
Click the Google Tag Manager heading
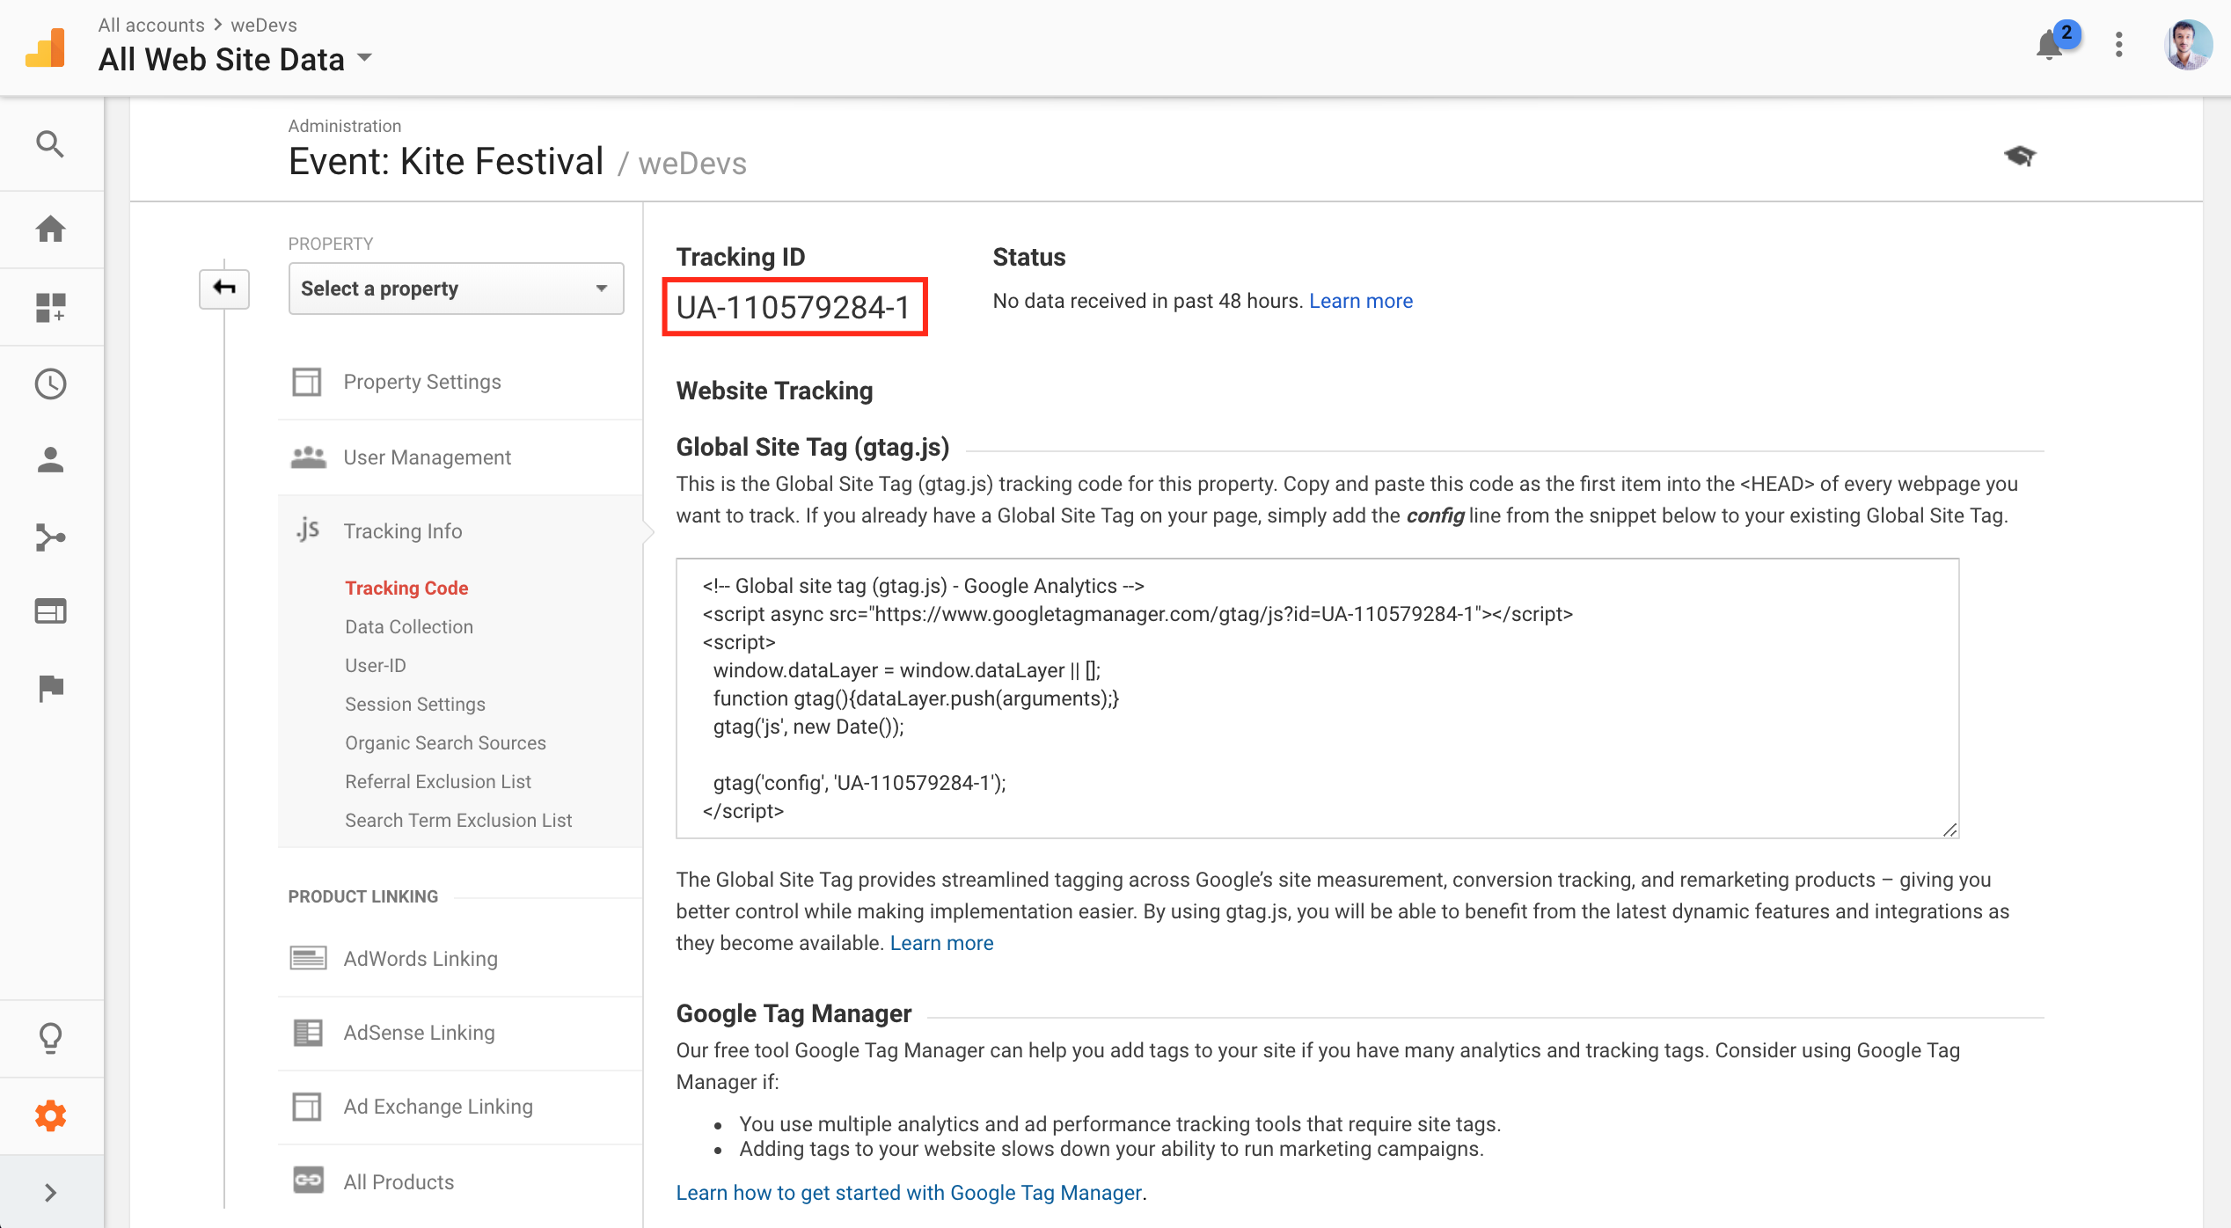click(794, 1013)
